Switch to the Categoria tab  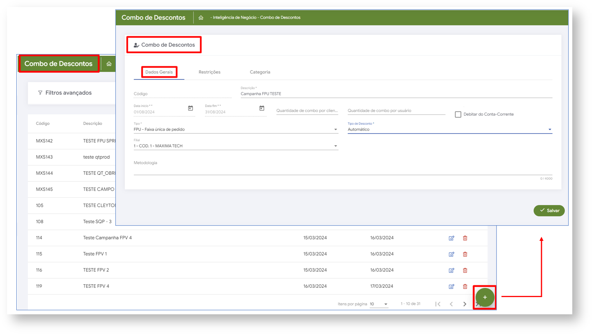[x=260, y=72]
